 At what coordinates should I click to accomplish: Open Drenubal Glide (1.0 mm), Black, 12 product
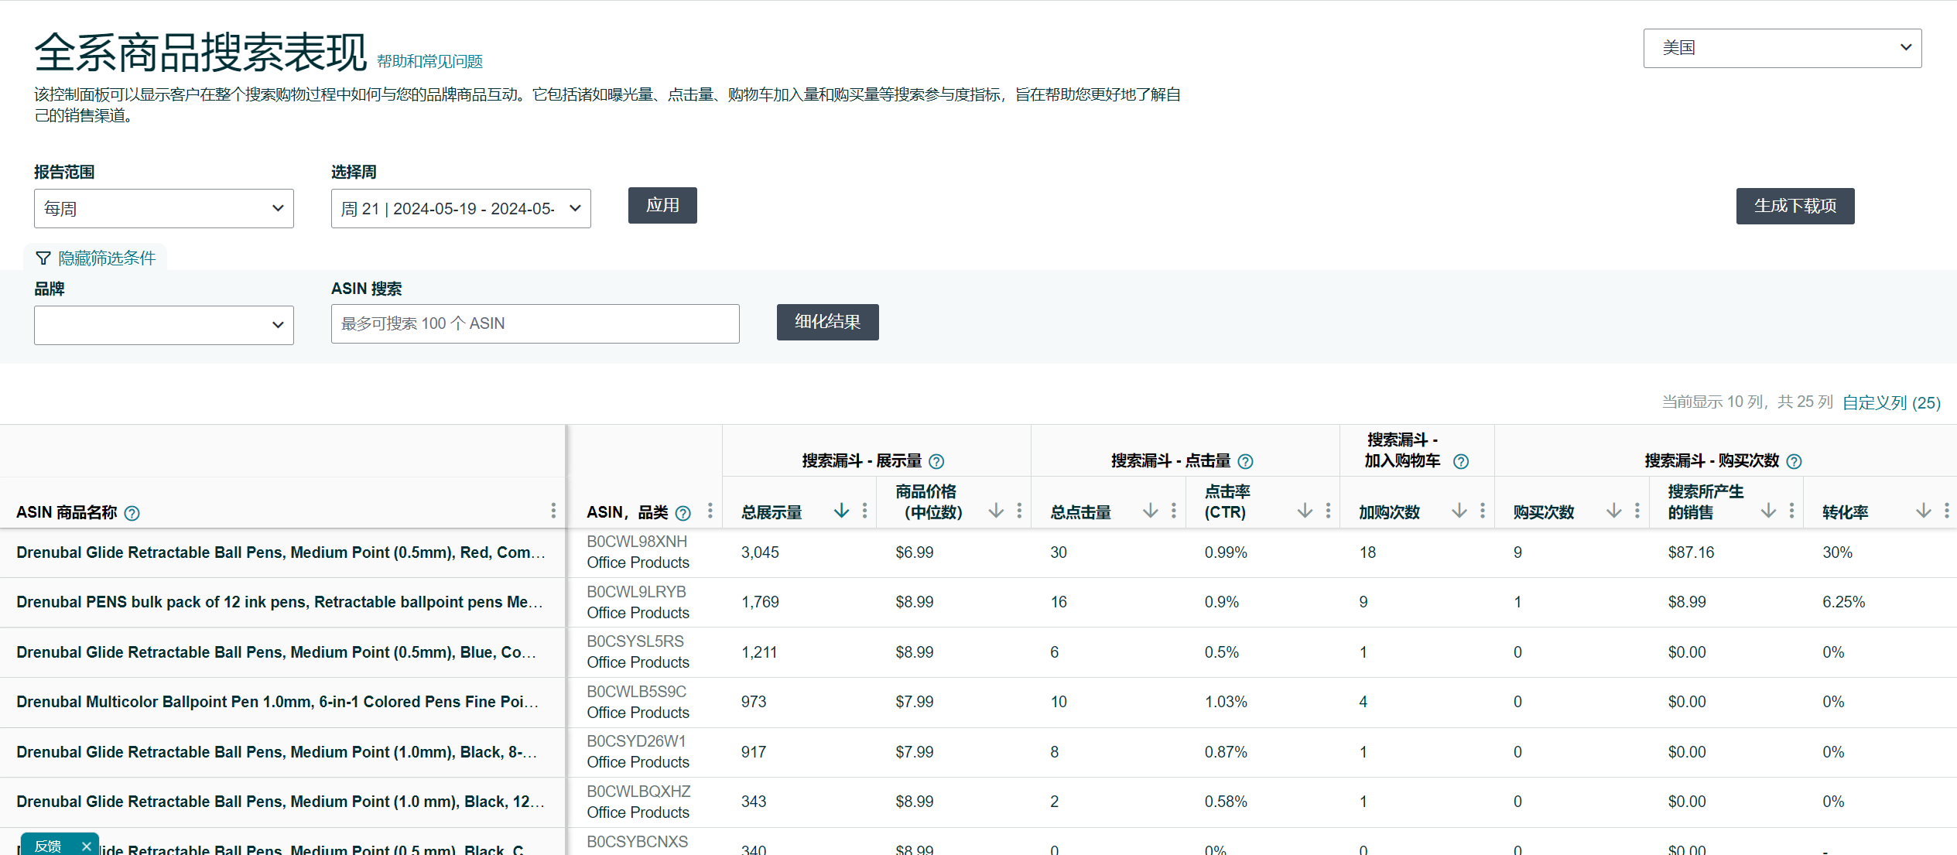pos(280,802)
